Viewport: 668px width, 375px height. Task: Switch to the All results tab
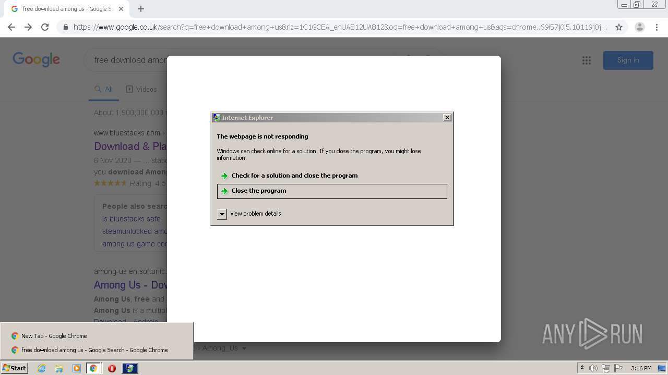click(x=103, y=89)
